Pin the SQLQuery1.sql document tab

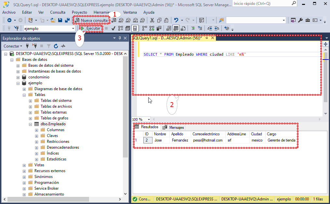(x=206, y=38)
